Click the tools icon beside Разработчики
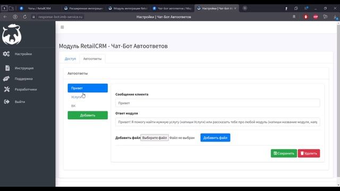 pos(7,89)
